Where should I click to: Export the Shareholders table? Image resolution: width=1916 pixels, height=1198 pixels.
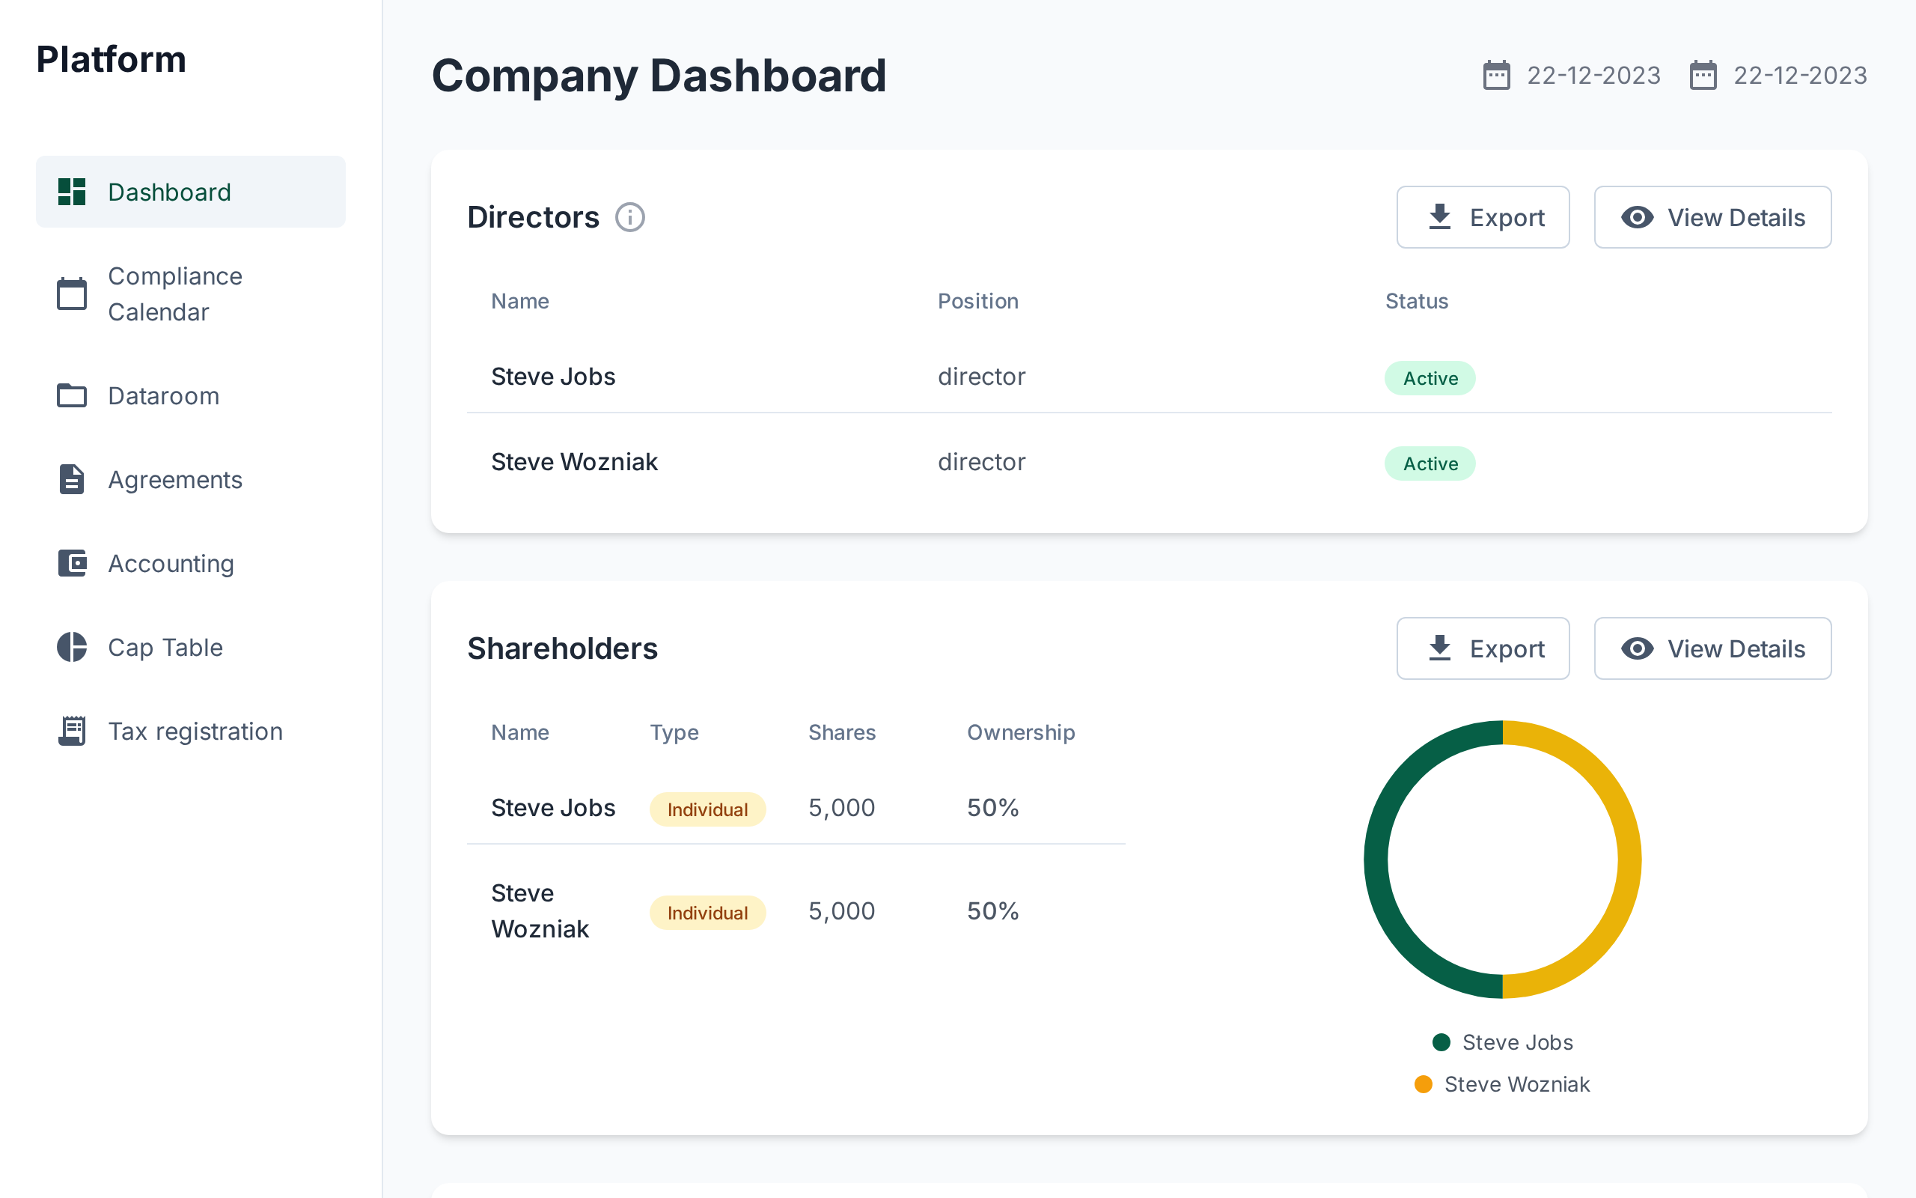pyautogui.click(x=1483, y=648)
